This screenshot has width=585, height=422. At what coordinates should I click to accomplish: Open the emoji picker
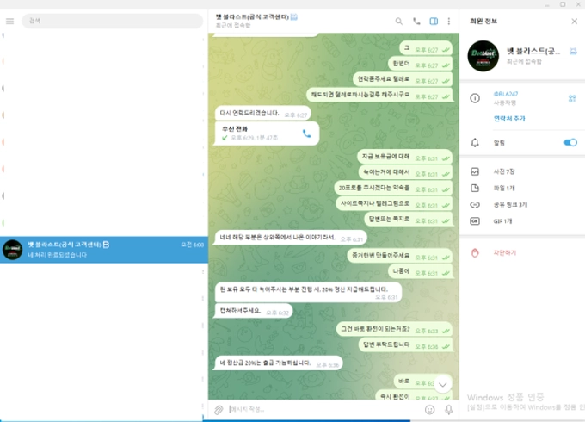(x=430, y=409)
